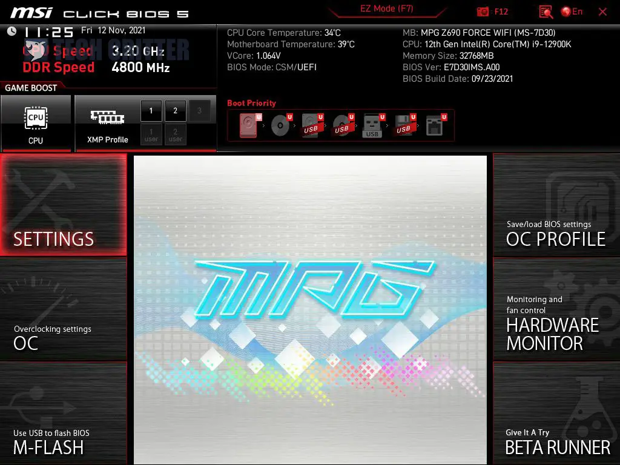Select the network boot device icon

436,125
